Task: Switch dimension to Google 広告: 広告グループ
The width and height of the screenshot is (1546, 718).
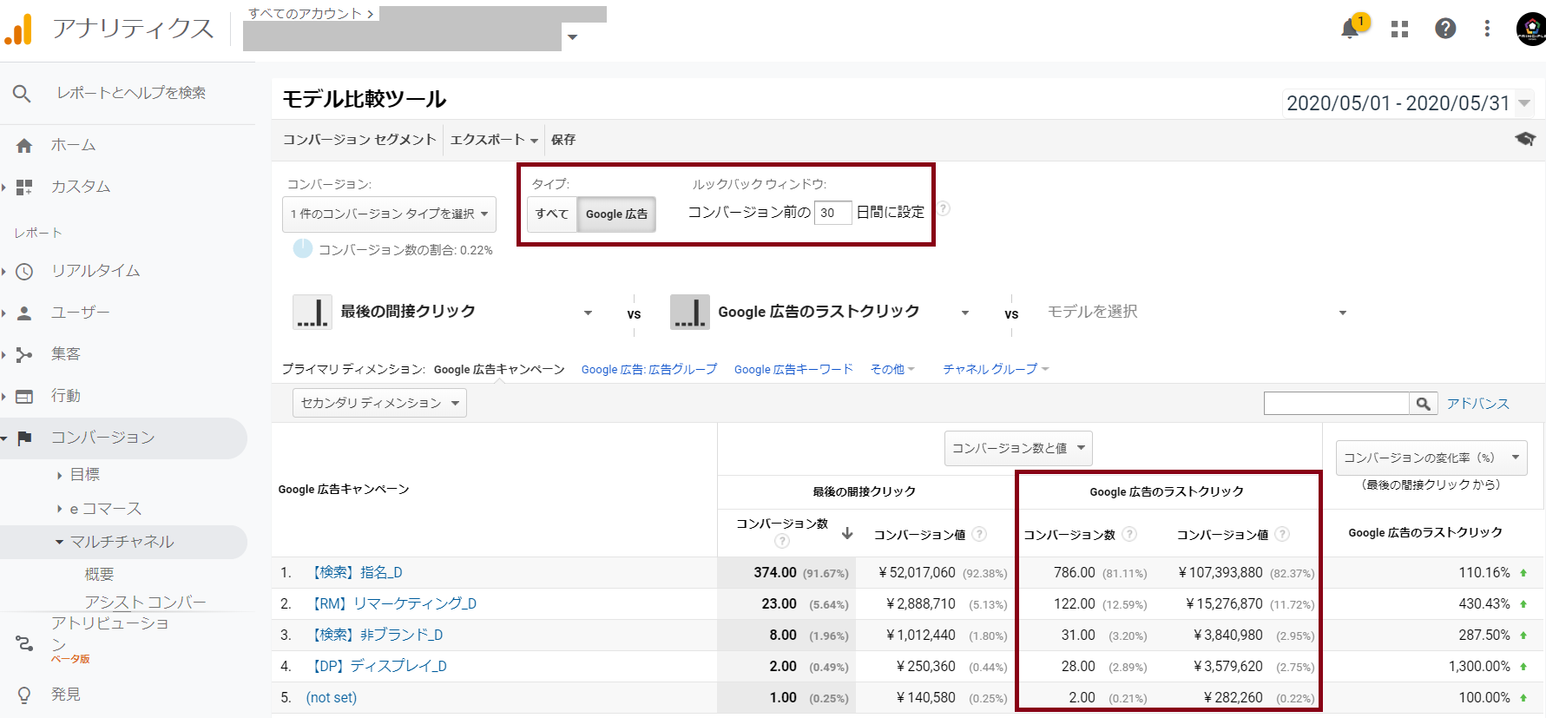Action: tap(649, 369)
